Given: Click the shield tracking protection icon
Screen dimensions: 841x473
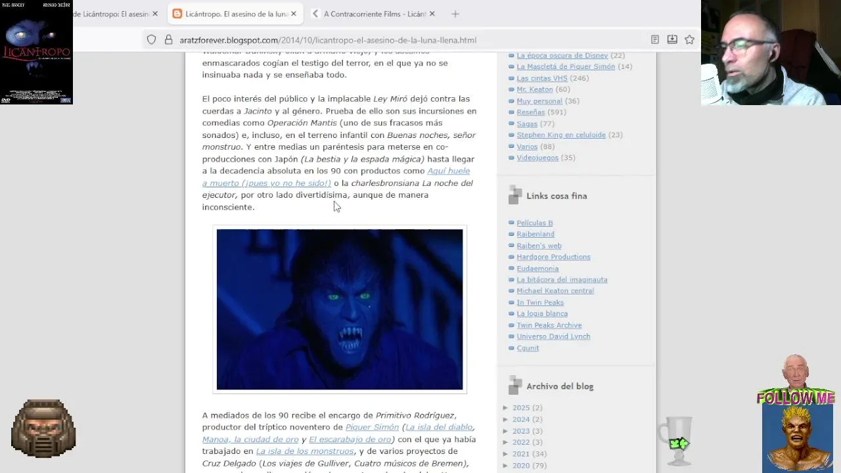Looking at the screenshot, I should tap(152, 40).
